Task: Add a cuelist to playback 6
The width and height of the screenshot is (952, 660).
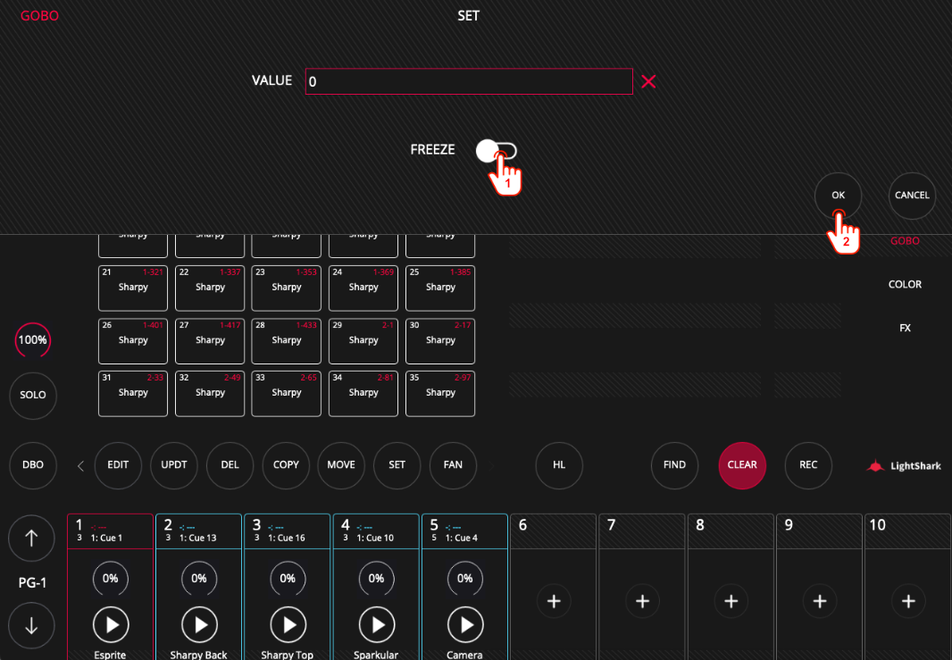Action: (554, 601)
